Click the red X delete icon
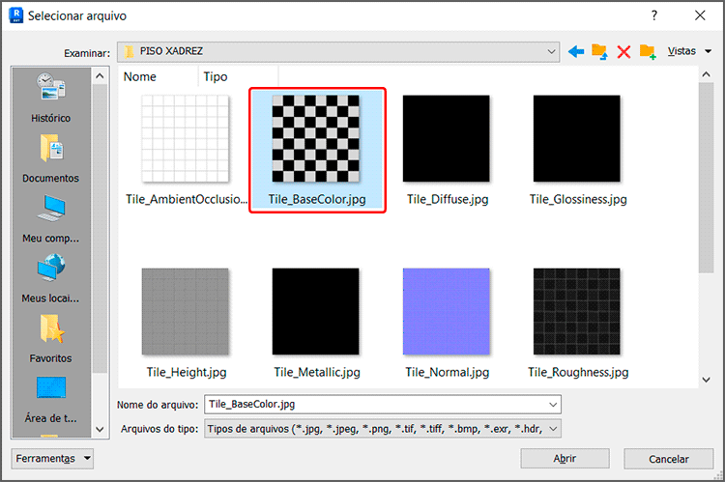This screenshot has width=725, height=482. pos(623,51)
